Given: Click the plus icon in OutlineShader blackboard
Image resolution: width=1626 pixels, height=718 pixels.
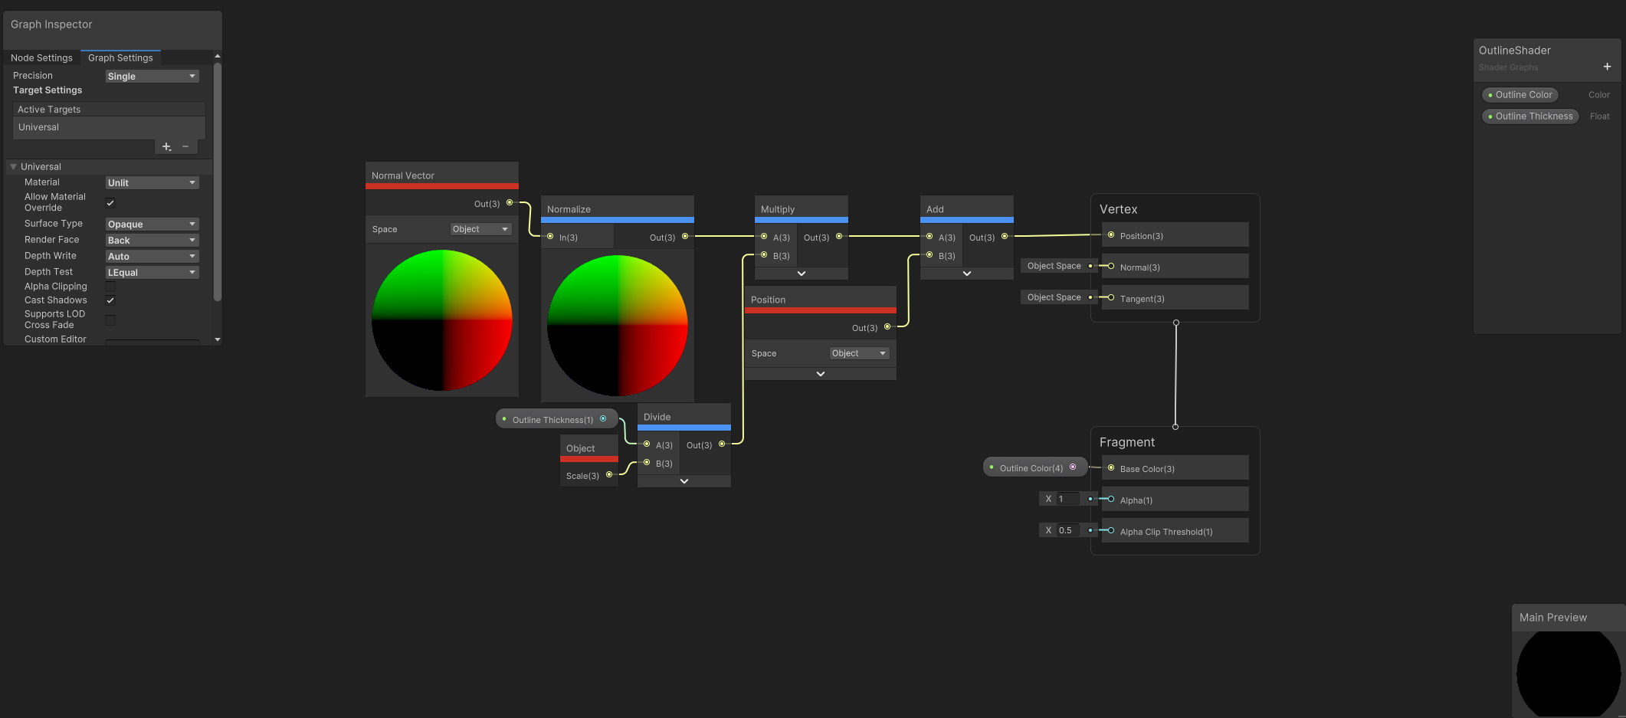Looking at the screenshot, I should click(x=1607, y=67).
